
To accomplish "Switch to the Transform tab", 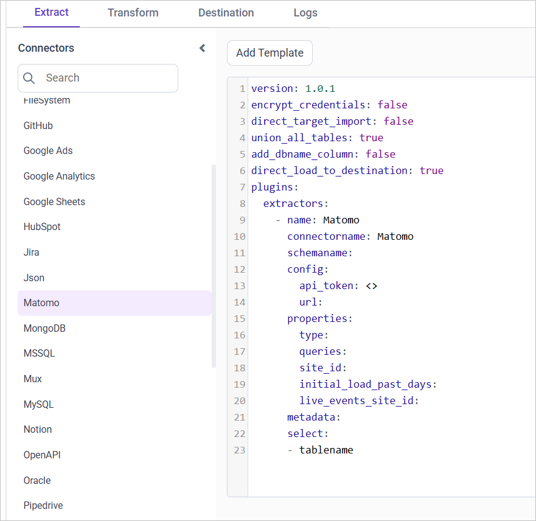I will point(133,13).
